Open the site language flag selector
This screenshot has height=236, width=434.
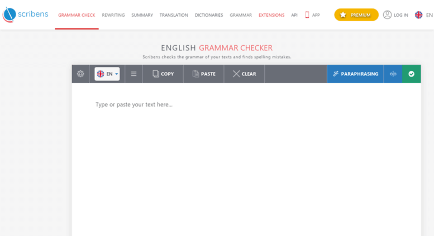point(418,15)
